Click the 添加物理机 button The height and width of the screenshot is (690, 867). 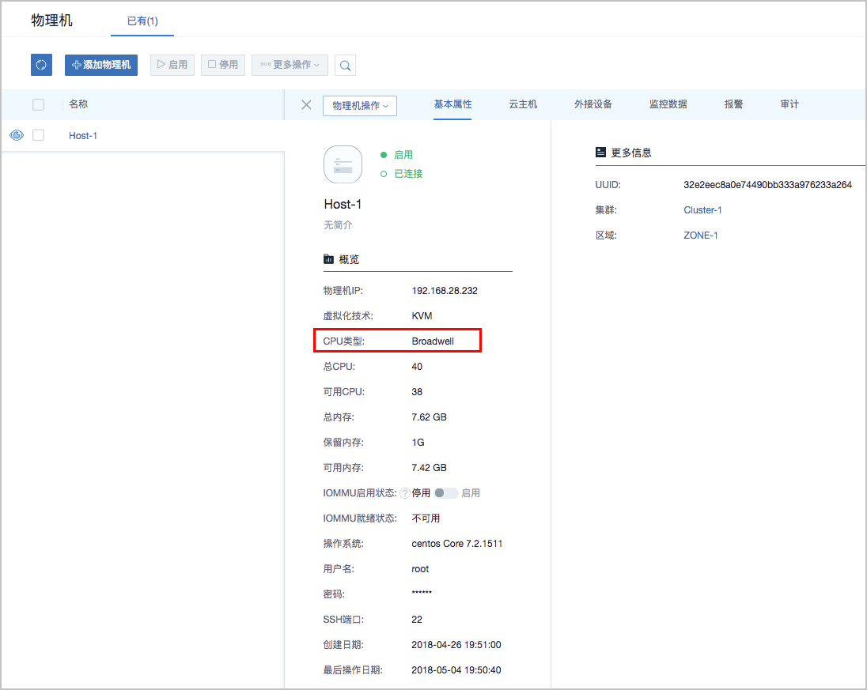(x=101, y=65)
